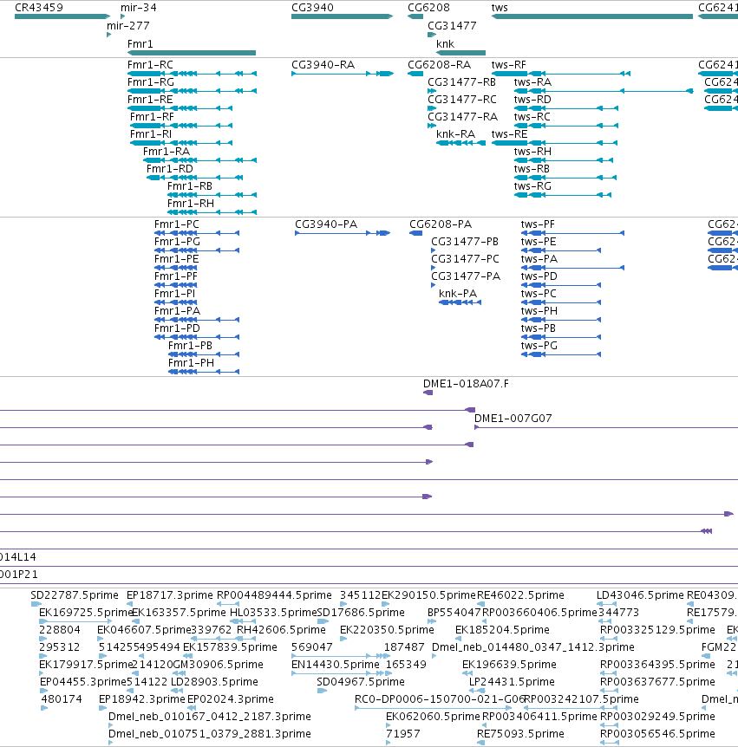Select transcript Fmr1-RD

click(x=194, y=178)
